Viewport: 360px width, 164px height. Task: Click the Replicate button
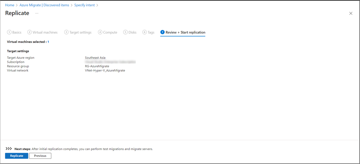coord(17,156)
